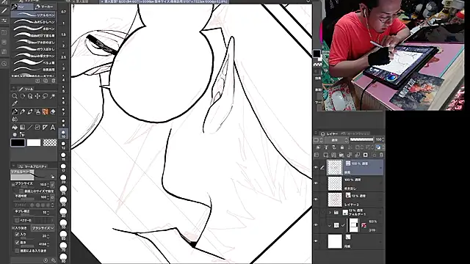Viewport: 470px width, 264px height.
Task: Show the フォルダー1 folder layer
Action: [316, 212]
